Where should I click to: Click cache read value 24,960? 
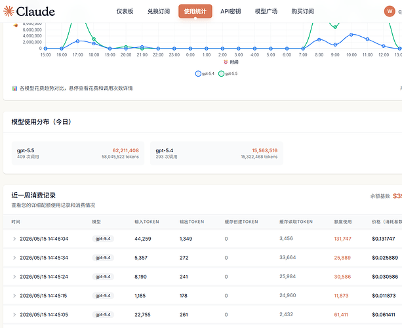pos(288,295)
